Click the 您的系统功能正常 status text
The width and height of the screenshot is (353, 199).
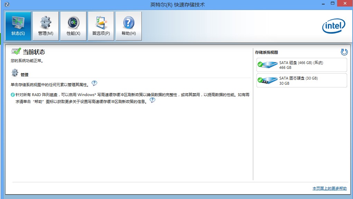click(27, 61)
